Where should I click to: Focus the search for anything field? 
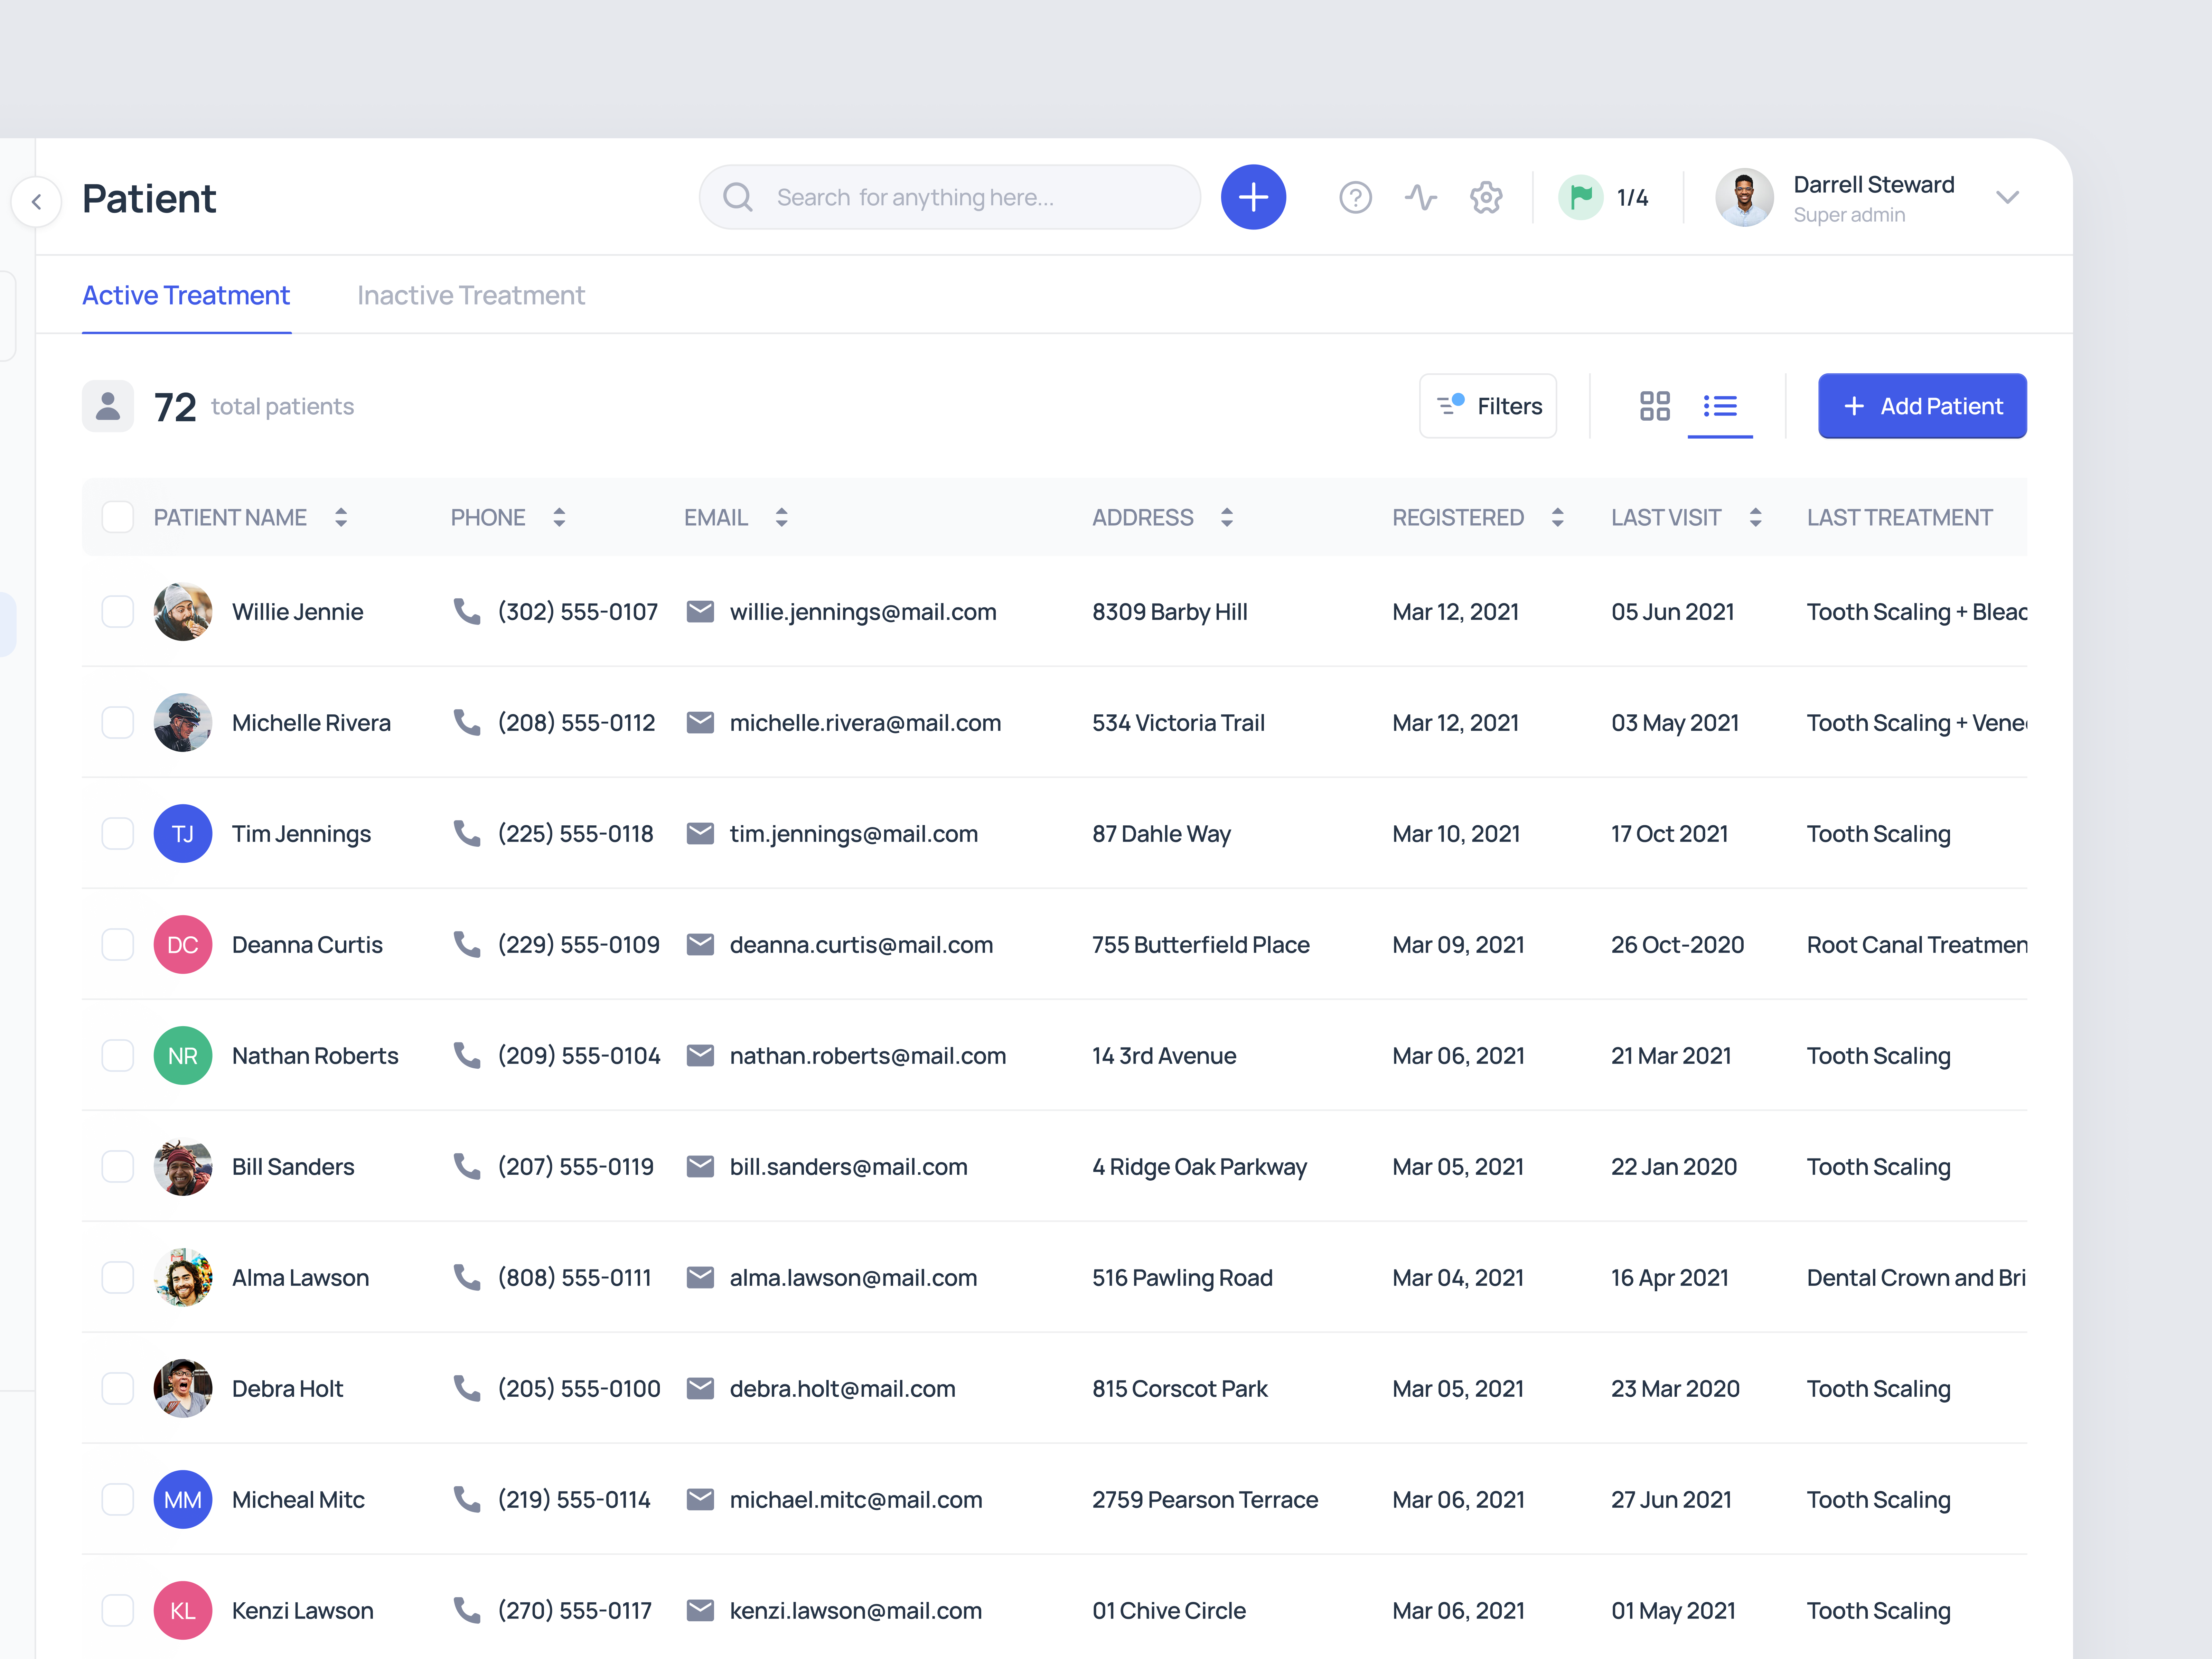coord(950,197)
